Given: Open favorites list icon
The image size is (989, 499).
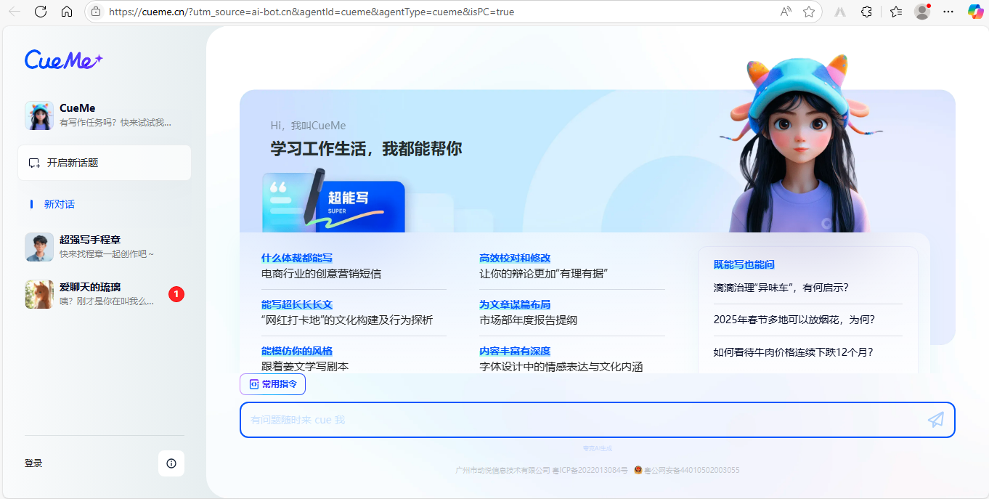Looking at the screenshot, I should coord(896,12).
